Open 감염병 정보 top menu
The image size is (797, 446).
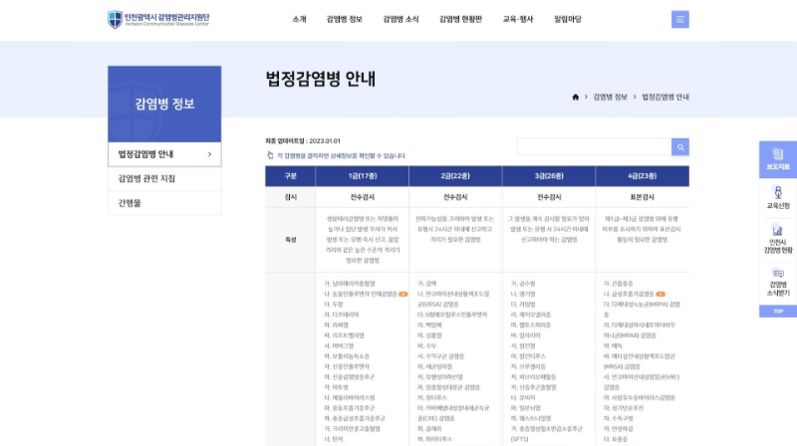[x=344, y=19]
